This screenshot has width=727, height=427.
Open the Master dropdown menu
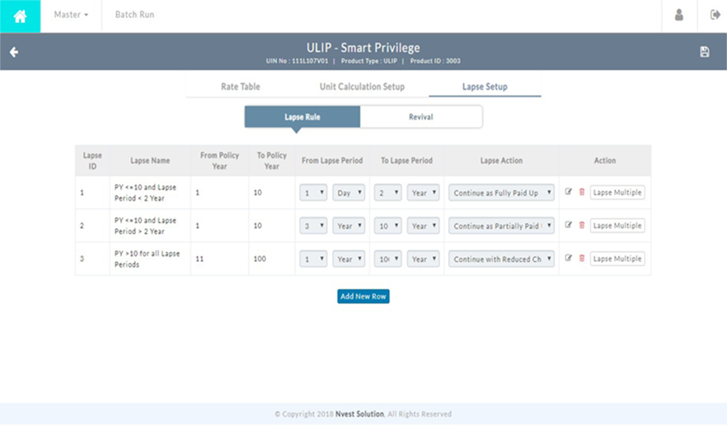coord(71,15)
